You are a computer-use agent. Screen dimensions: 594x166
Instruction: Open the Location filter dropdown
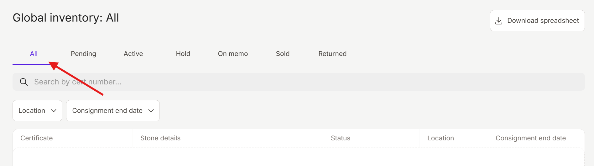click(37, 111)
